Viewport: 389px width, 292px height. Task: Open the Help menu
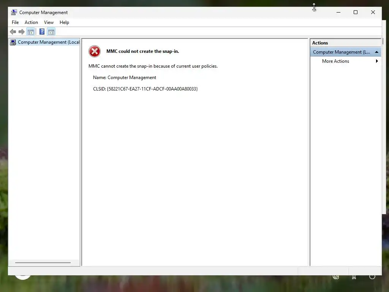pyautogui.click(x=64, y=22)
